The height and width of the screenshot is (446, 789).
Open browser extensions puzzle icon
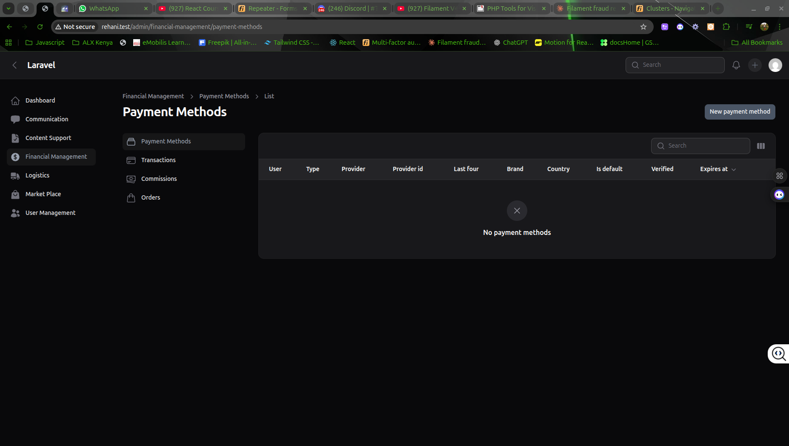[726, 27]
